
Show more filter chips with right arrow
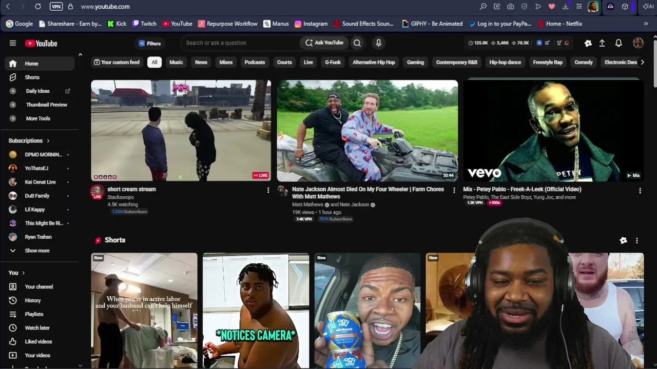tap(642, 63)
